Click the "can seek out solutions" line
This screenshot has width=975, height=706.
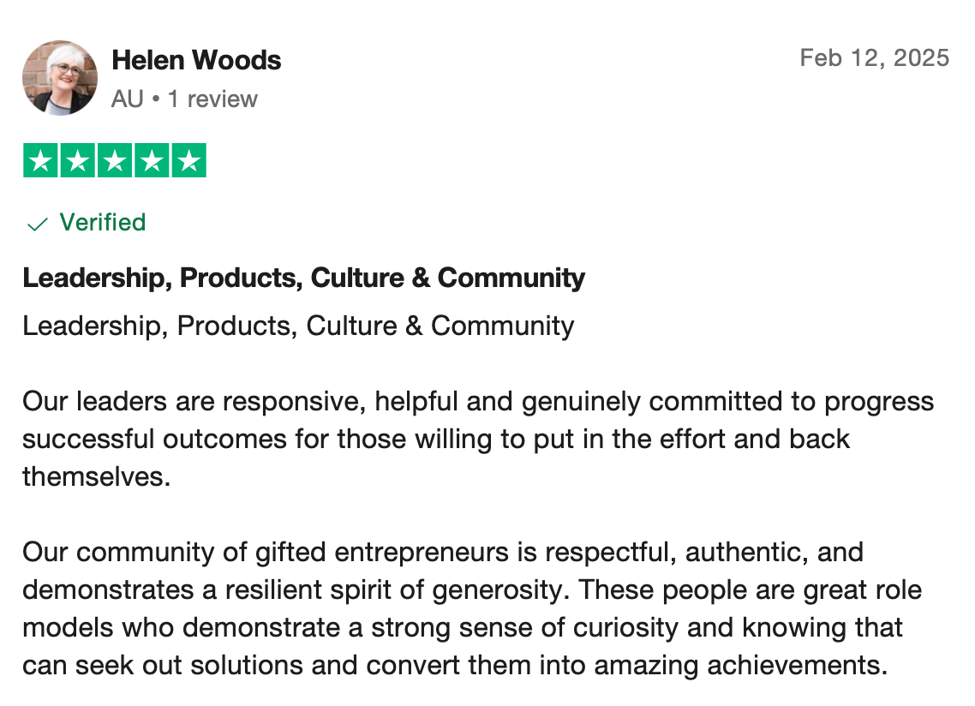tap(454, 665)
